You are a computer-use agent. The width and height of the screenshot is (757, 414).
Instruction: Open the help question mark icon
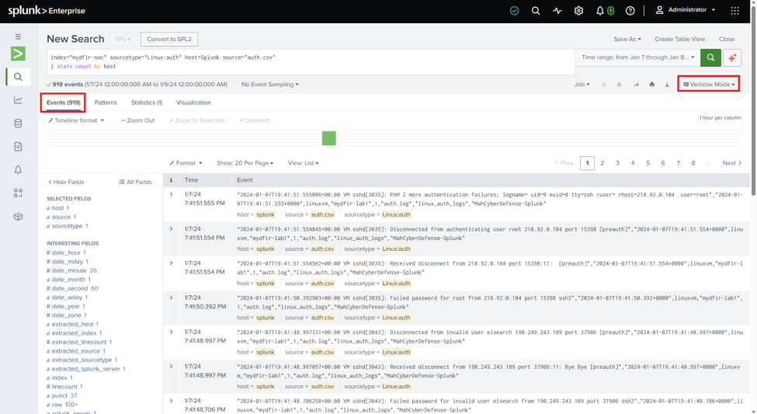click(630, 11)
